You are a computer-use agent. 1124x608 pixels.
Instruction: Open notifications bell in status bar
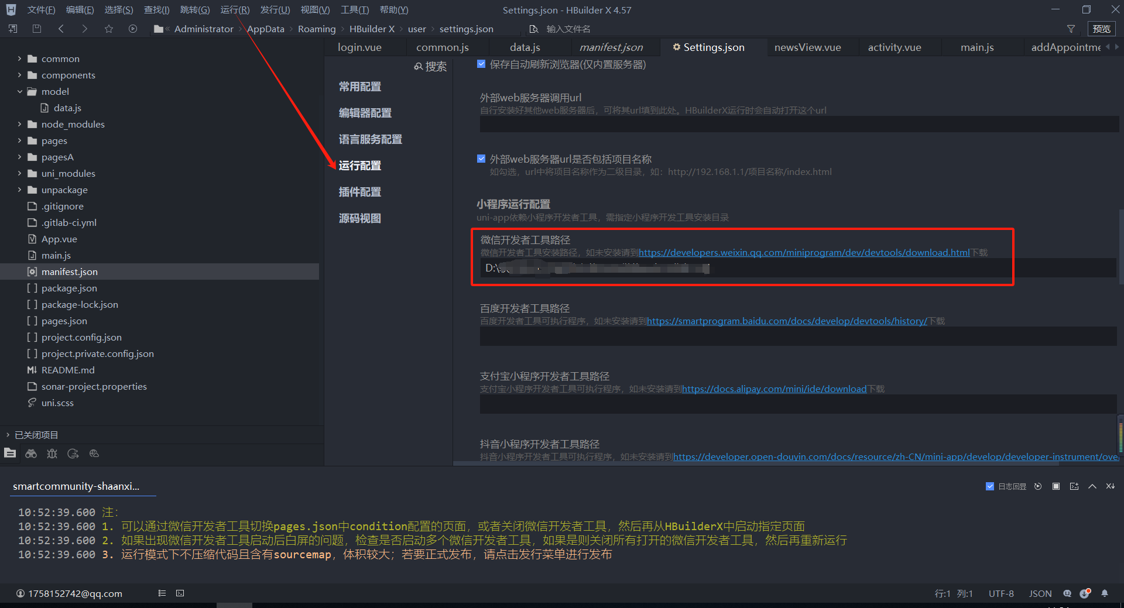tap(1105, 593)
